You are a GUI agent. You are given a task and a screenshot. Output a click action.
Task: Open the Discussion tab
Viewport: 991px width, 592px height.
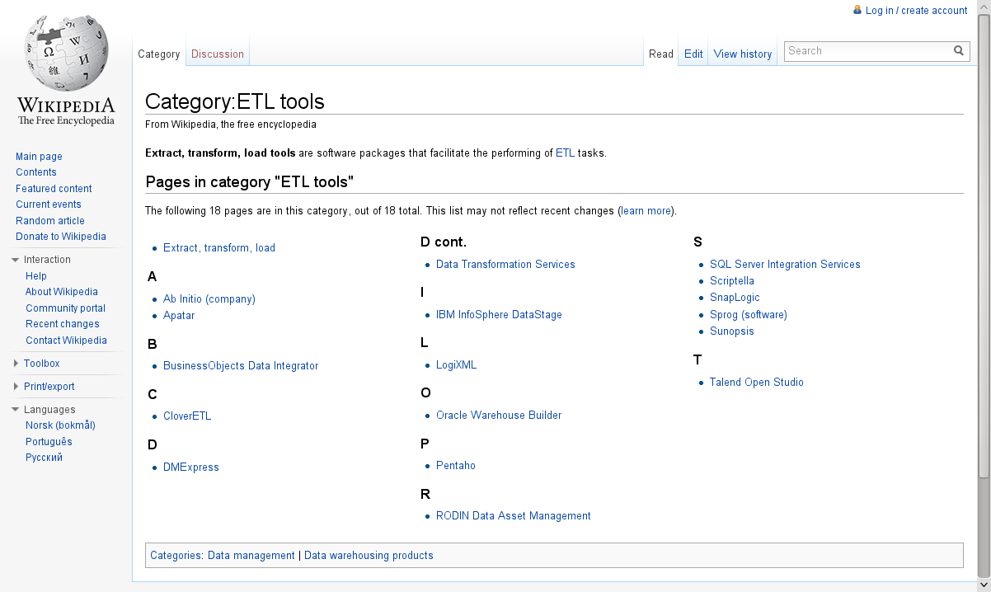click(218, 54)
